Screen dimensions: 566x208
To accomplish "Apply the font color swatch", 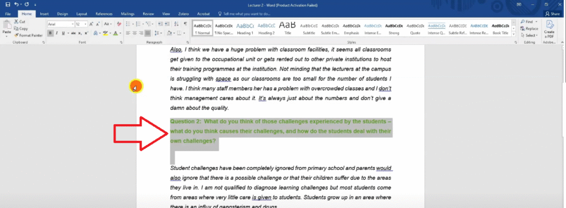I will click(x=116, y=33).
